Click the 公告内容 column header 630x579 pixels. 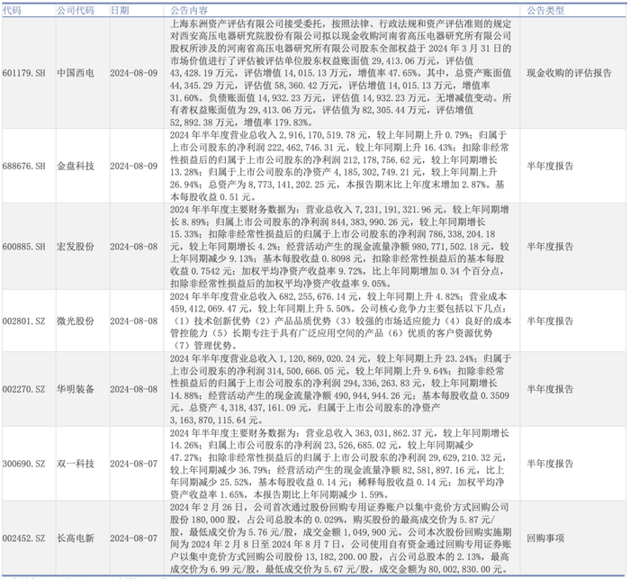[x=189, y=11]
